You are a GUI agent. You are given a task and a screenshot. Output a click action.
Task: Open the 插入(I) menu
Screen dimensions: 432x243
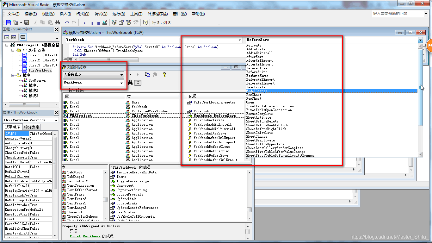[x=65, y=14]
